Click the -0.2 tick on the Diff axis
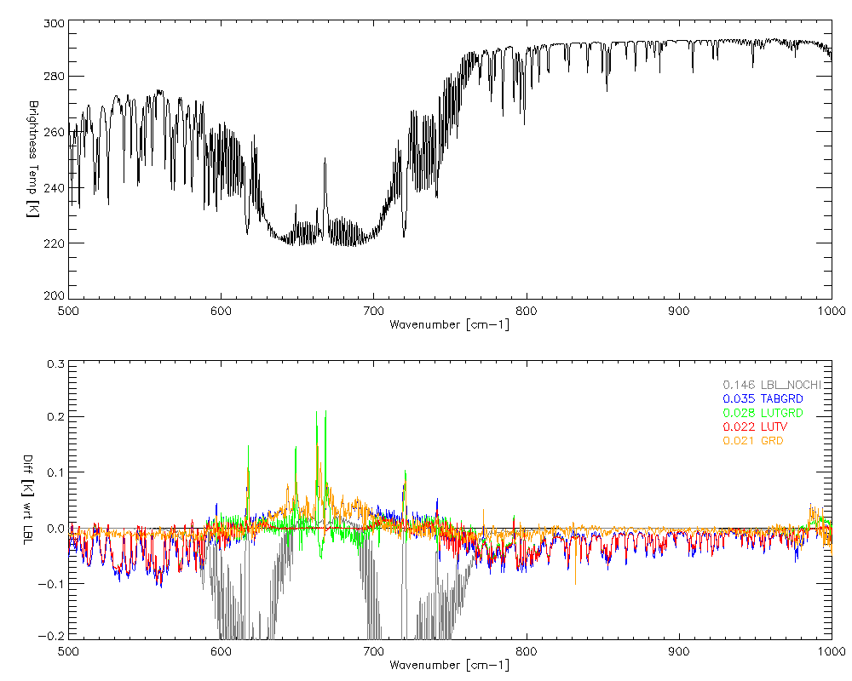The image size is (852, 681). point(53,637)
